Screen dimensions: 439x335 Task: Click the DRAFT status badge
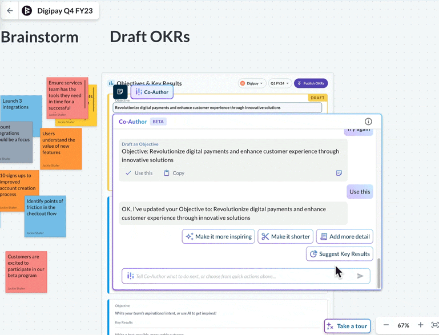pos(317,98)
